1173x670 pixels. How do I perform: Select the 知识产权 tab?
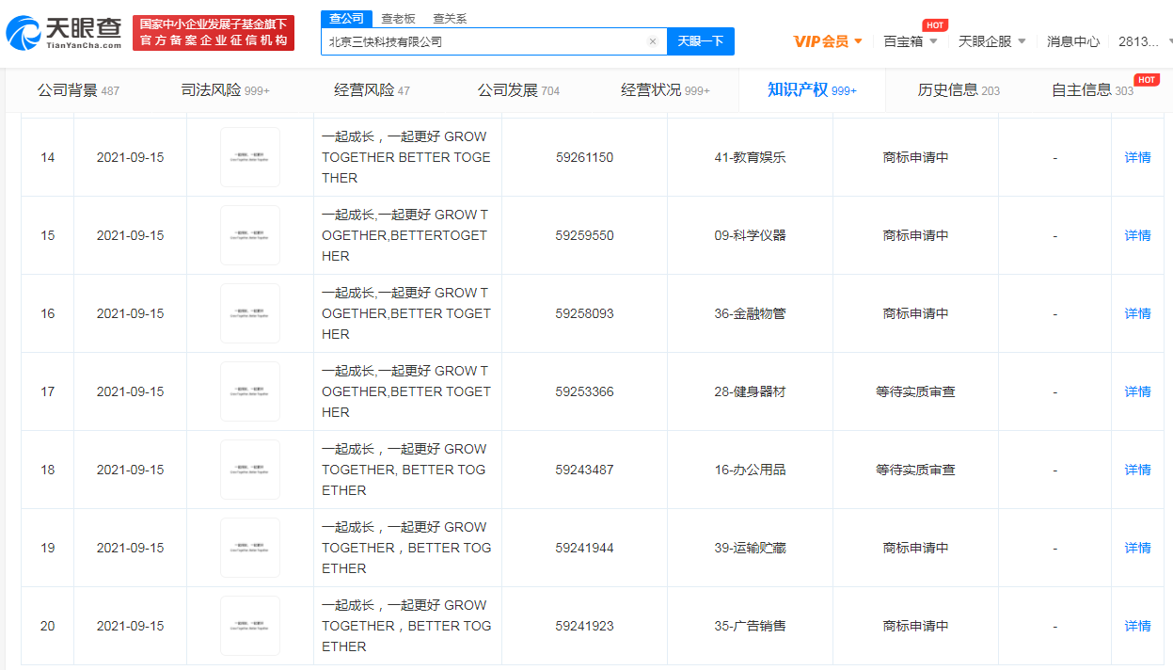pos(812,90)
